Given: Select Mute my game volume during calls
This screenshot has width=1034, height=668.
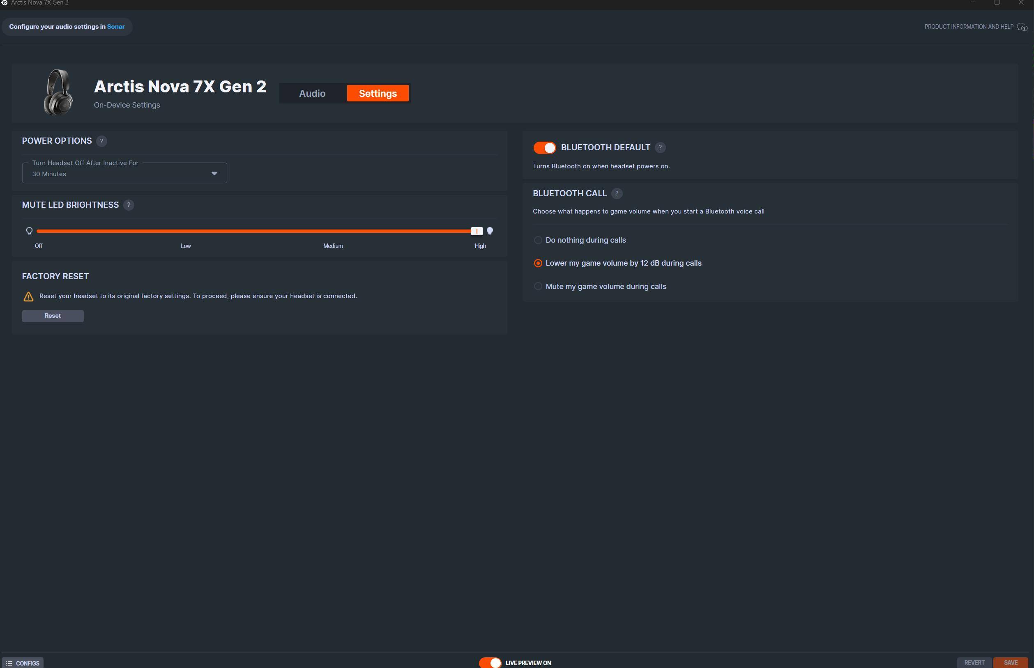Looking at the screenshot, I should [538, 286].
